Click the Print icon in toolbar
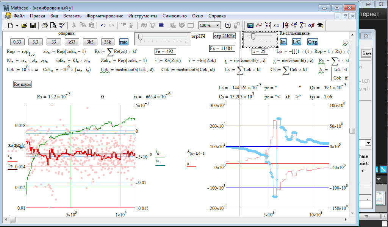This screenshot has height=227, width=388. coord(44,25)
